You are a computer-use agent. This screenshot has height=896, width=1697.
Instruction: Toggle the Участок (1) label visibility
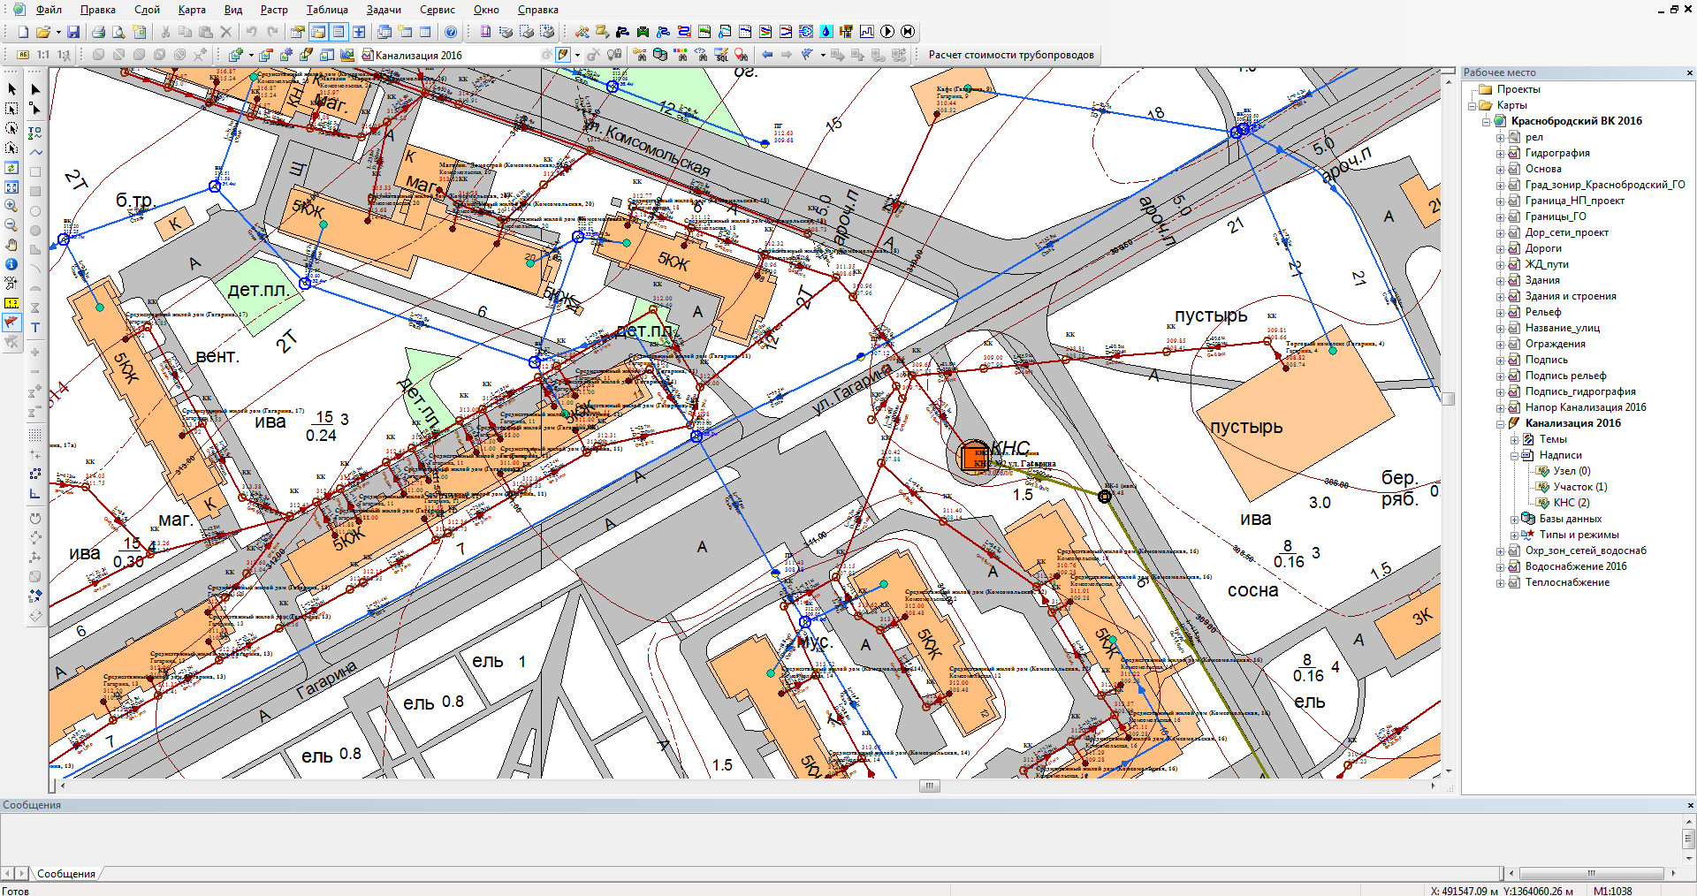(x=1543, y=487)
